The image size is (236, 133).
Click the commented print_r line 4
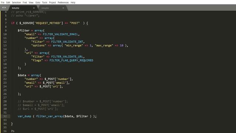point(29,12)
